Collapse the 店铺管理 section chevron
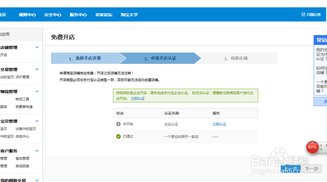327x182 pixels. pos(37,47)
